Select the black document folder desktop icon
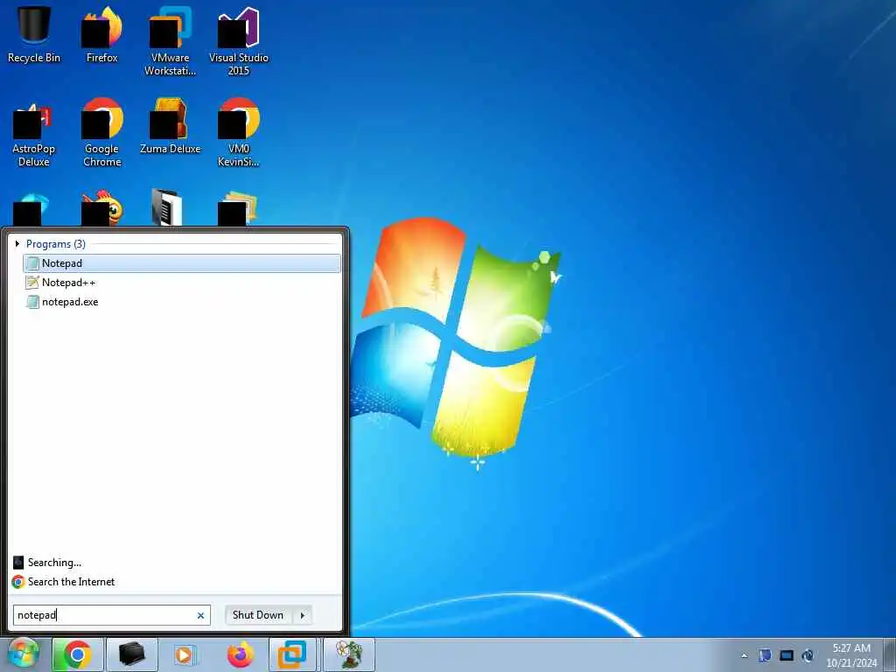Viewport: 896px width, 672px height. (x=166, y=206)
